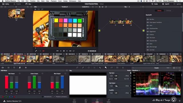This screenshot has height=103, width=183.
Task: Play the clip forward
Action: click(67, 51)
